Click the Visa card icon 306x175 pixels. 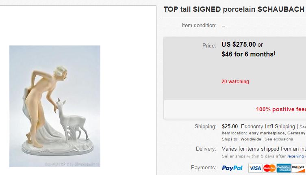pos(255,168)
